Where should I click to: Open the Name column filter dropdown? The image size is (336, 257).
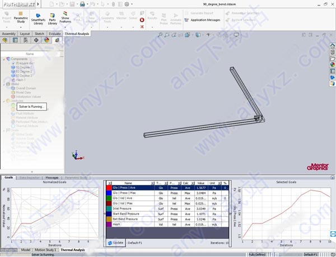pyautogui.click(x=152, y=183)
